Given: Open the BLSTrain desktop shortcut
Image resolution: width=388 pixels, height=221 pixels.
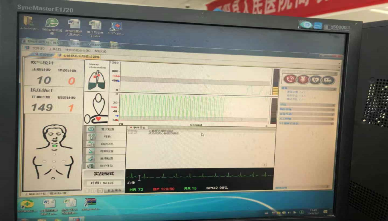Looking at the screenshot, I should click(x=115, y=28).
